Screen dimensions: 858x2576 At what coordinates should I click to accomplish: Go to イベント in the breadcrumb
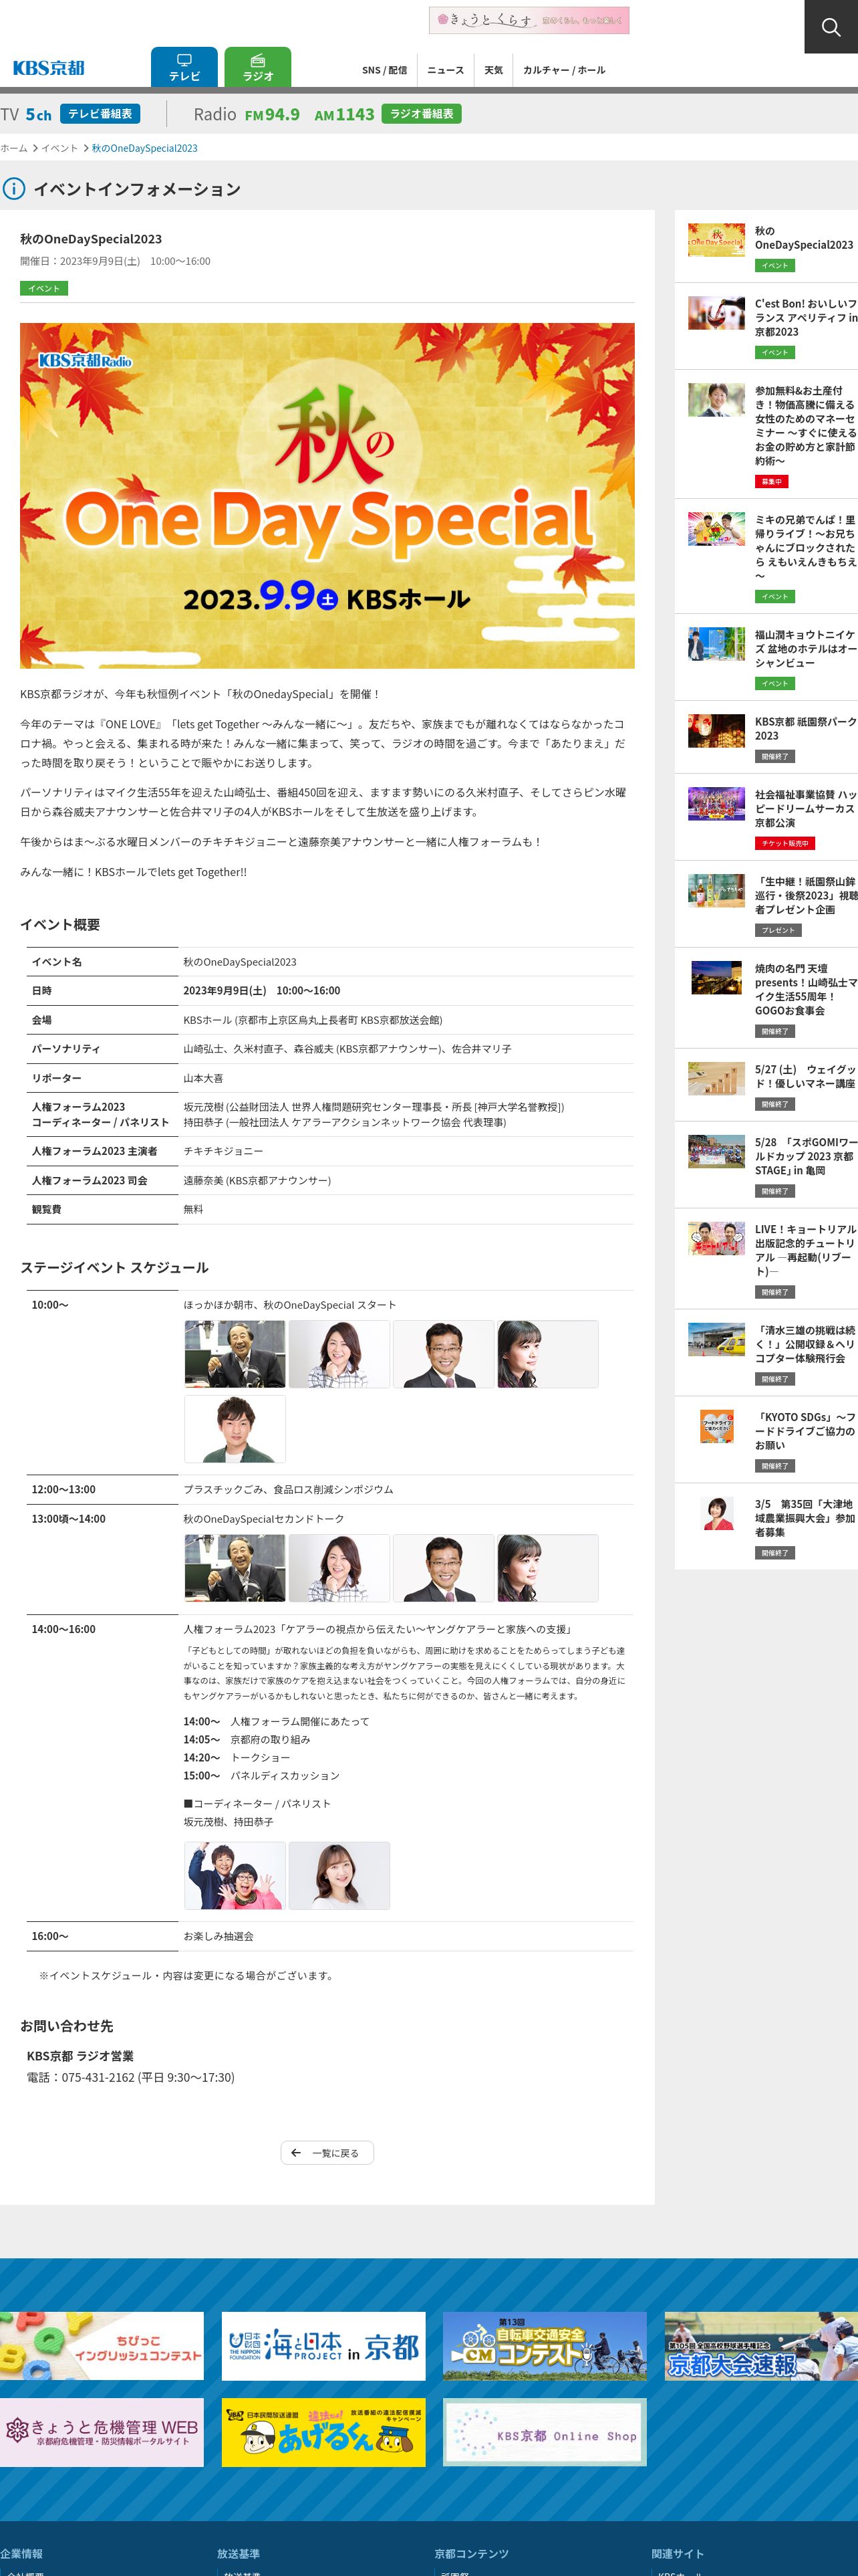pyautogui.click(x=59, y=148)
